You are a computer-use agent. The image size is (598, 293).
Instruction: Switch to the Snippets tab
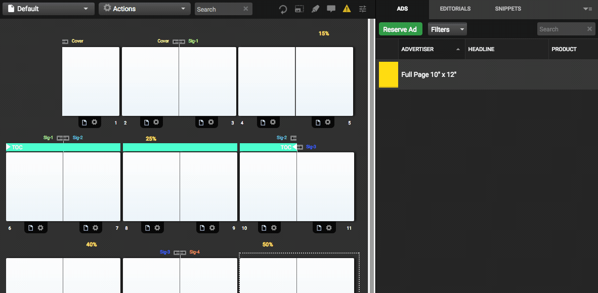(507, 9)
